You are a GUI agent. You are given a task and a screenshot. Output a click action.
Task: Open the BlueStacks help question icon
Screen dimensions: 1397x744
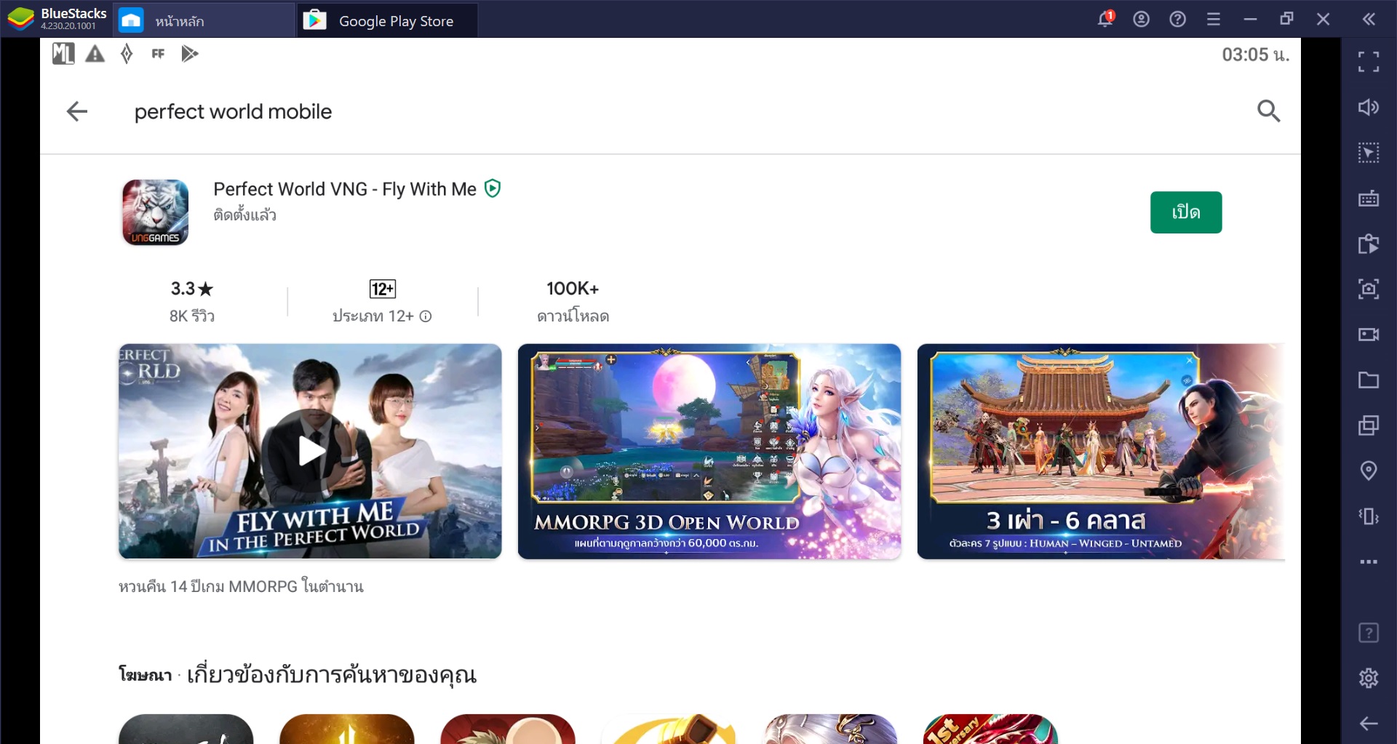click(1178, 20)
